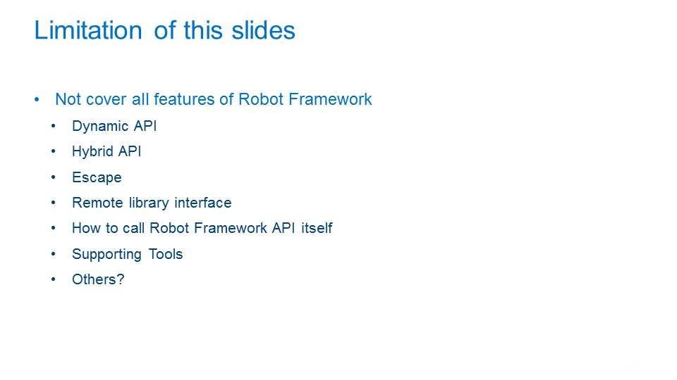Select the 'Hybrid API' bullet text
The image size is (677, 380).
coord(106,152)
